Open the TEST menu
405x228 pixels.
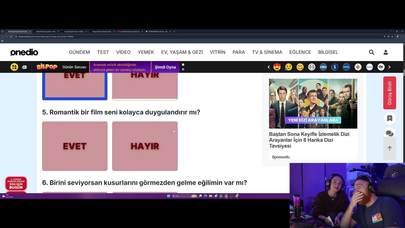(103, 52)
